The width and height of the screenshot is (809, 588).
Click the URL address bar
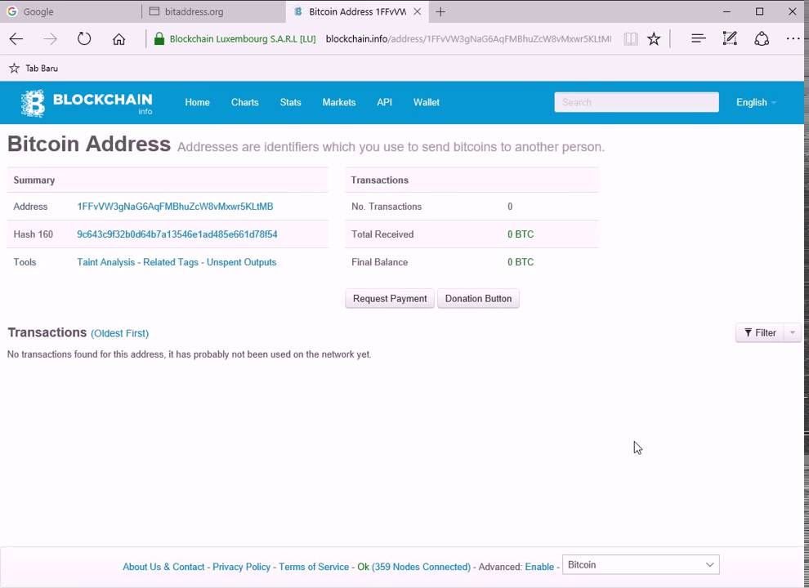[x=468, y=38]
